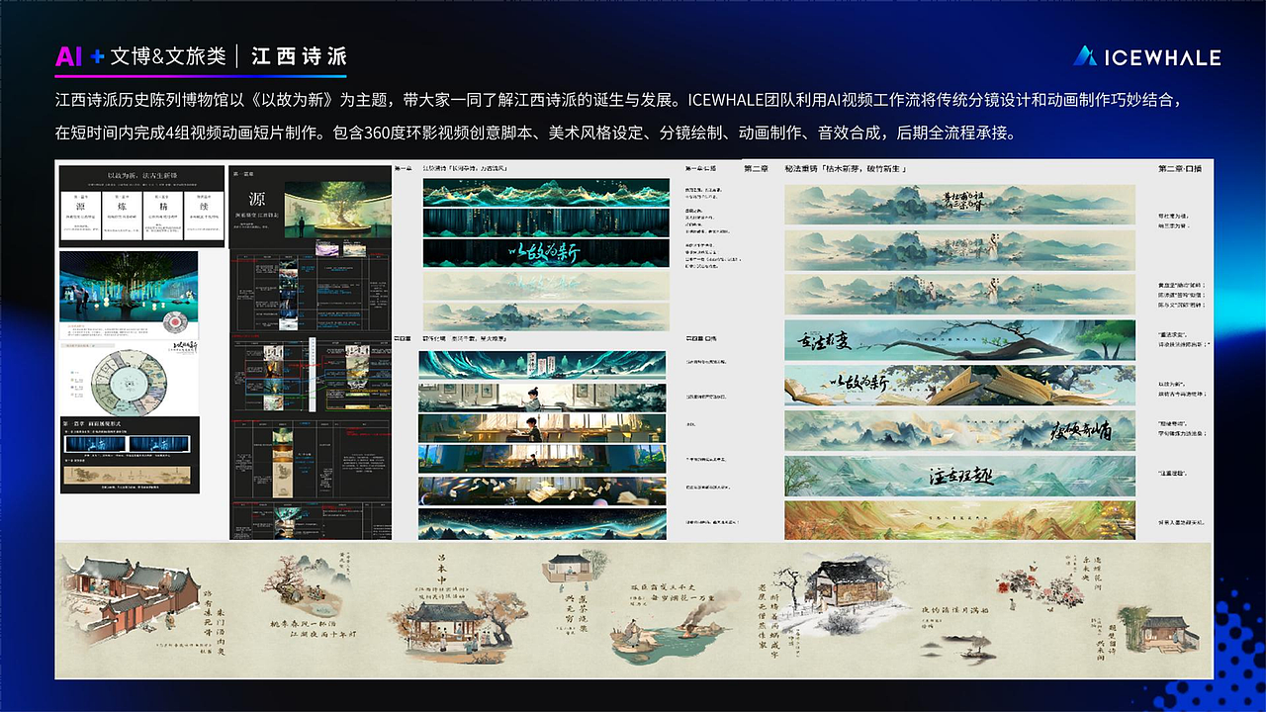Click the "文博&文旅类" category title
Image resolution: width=1266 pixels, height=712 pixels.
coord(168,56)
